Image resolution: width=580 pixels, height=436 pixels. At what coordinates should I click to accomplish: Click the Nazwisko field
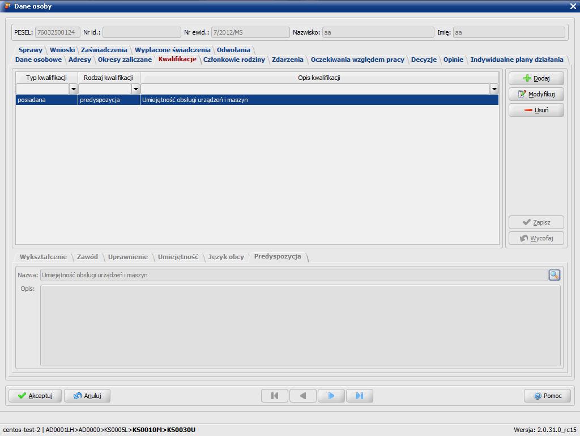coord(378,32)
